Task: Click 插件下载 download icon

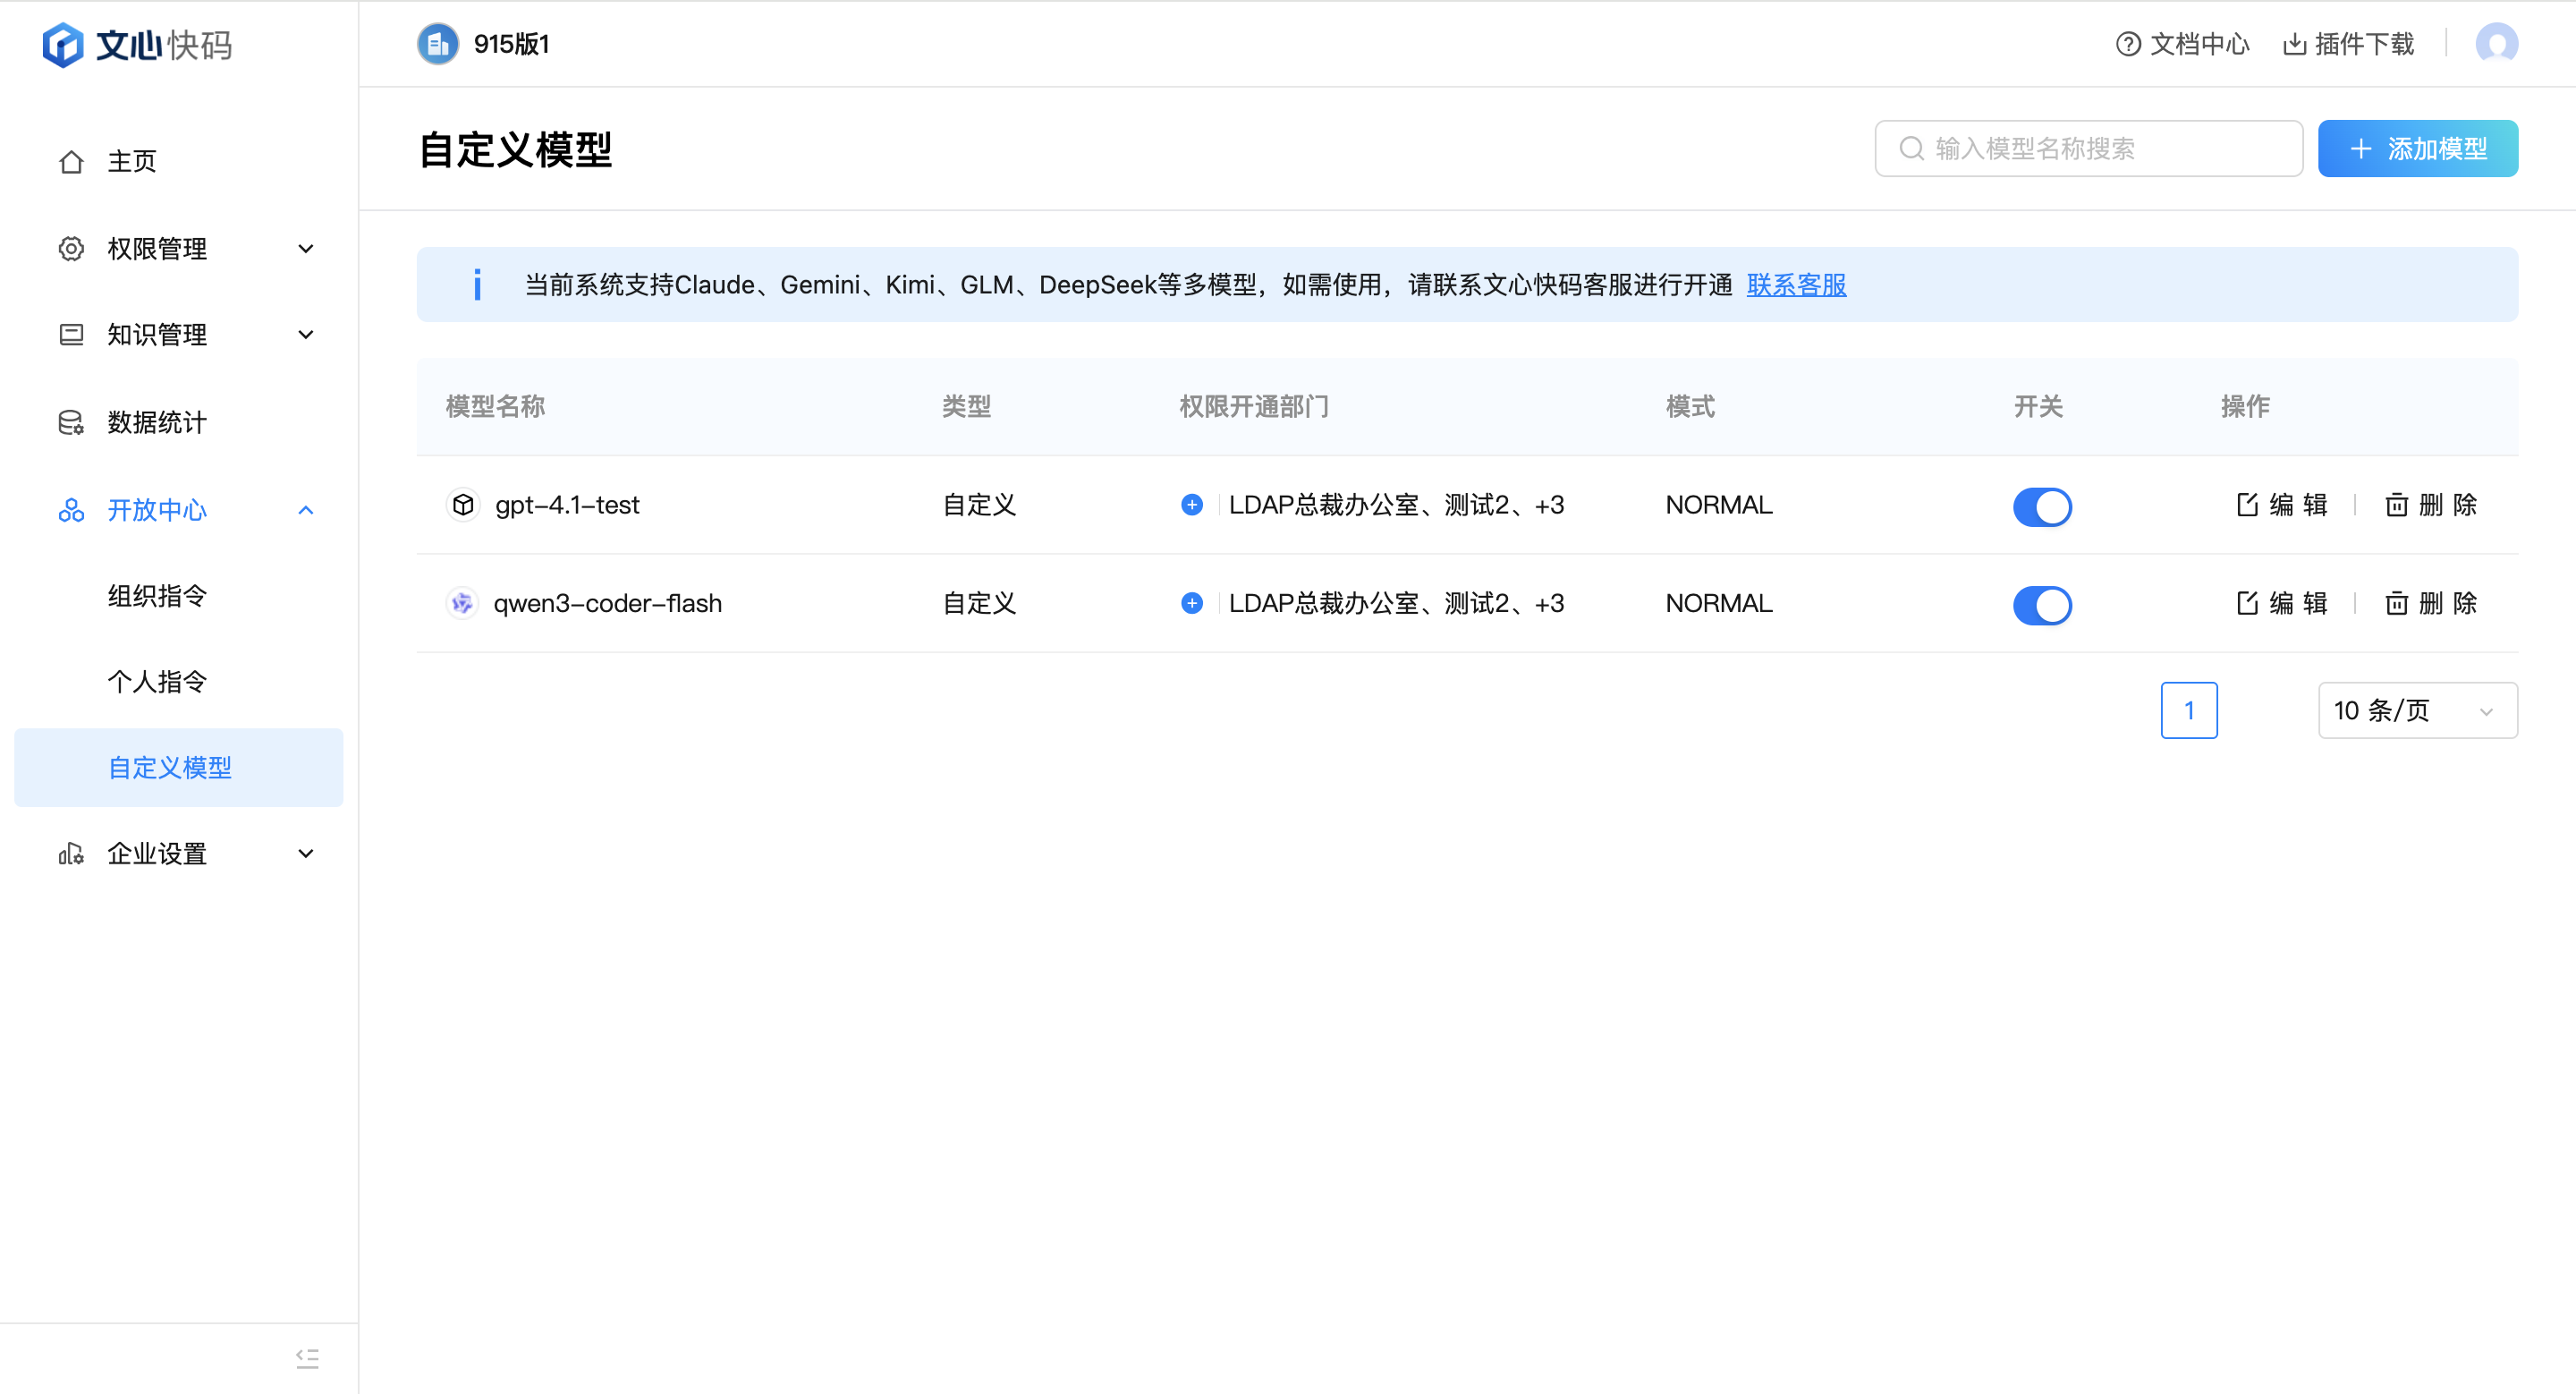Action: click(2294, 44)
